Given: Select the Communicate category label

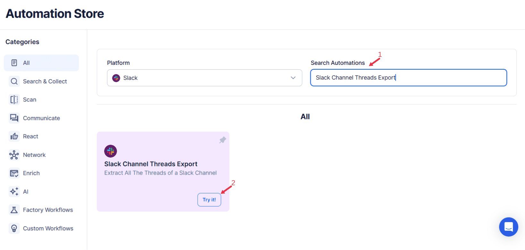Looking at the screenshot, I should [x=41, y=118].
